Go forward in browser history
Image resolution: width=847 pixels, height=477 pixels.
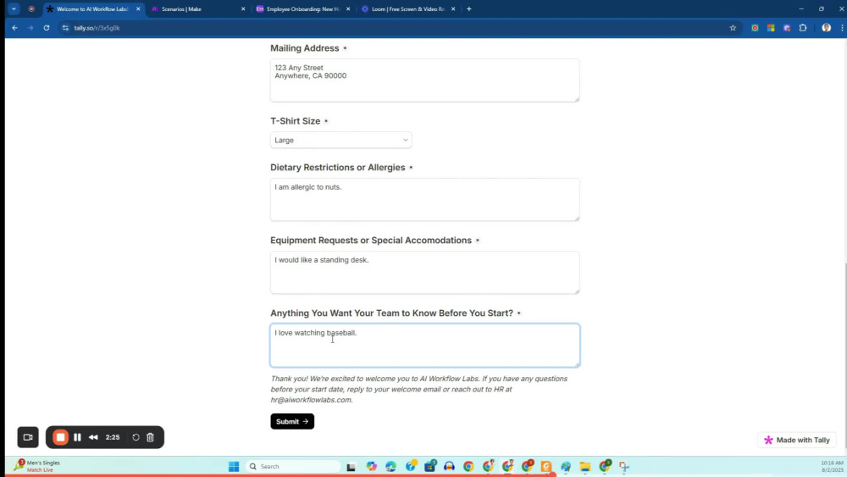(30, 28)
